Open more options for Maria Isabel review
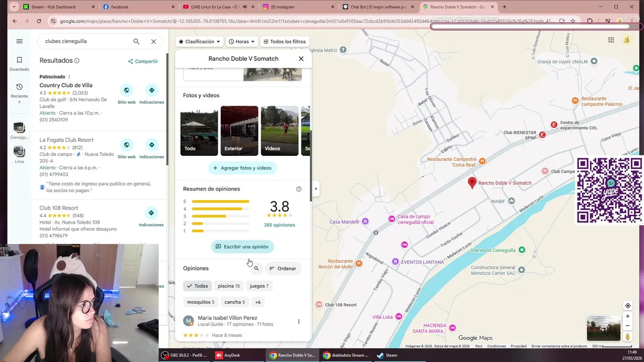The height and width of the screenshot is (362, 644). [298, 321]
